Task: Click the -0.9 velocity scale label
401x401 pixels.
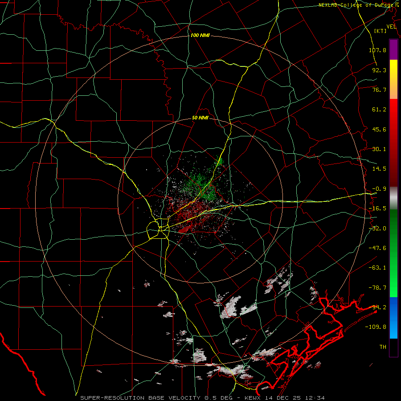Action: tap(379, 189)
